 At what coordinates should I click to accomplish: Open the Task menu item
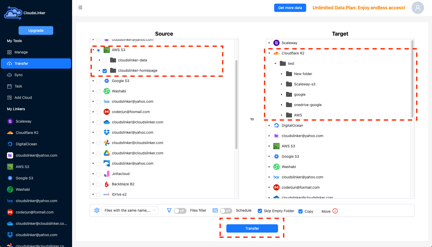click(36, 86)
